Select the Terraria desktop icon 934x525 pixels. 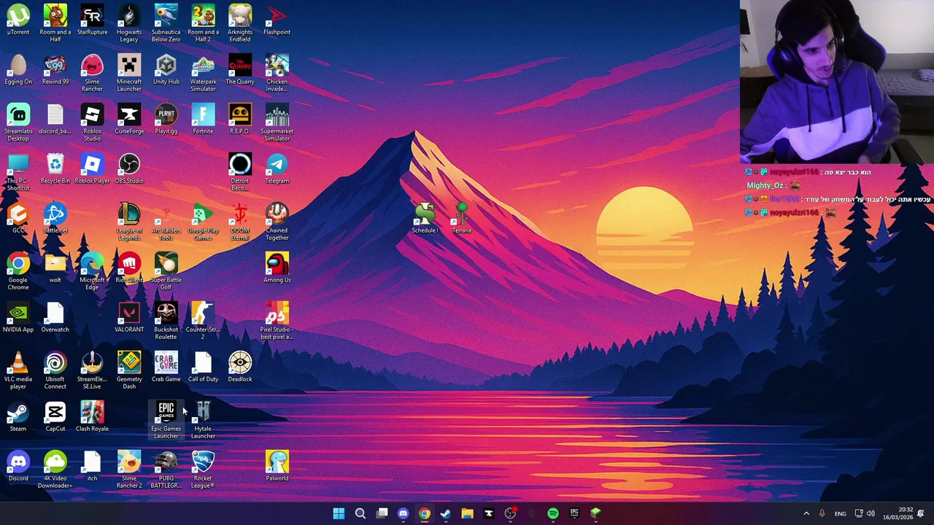pyautogui.click(x=462, y=218)
